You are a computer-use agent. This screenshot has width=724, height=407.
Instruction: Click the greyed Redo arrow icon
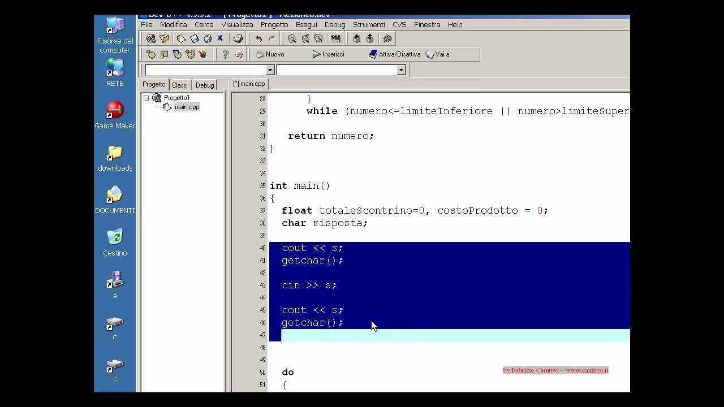click(x=271, y=38)
